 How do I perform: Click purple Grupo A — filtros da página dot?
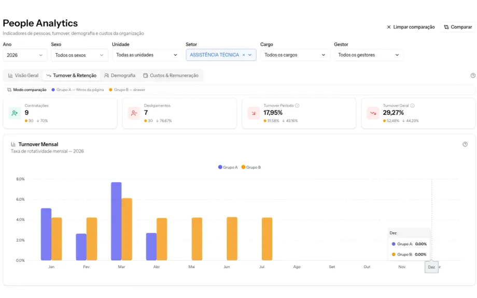[53, 90]
